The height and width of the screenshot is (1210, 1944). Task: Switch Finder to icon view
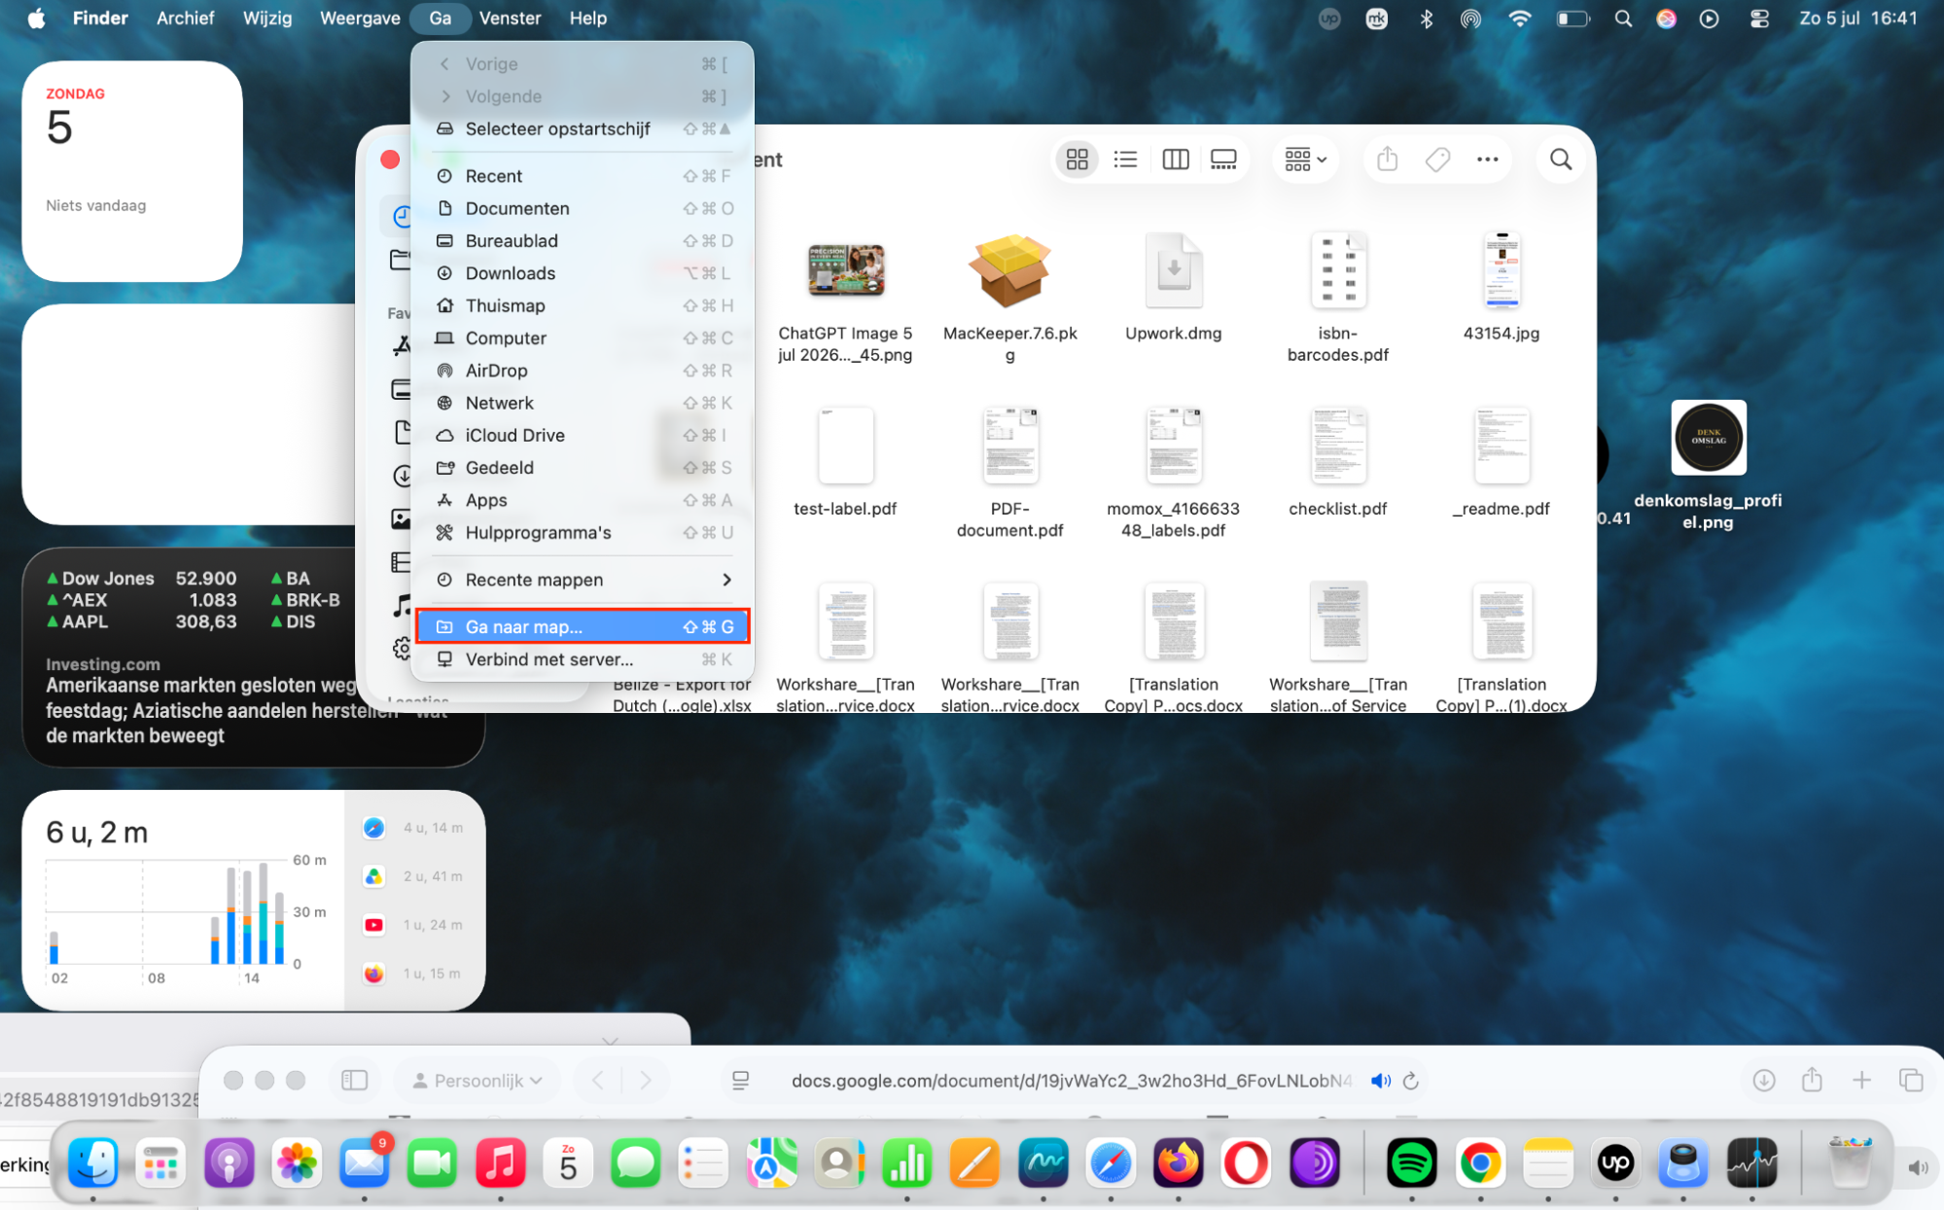click(x=1077, y=160)
